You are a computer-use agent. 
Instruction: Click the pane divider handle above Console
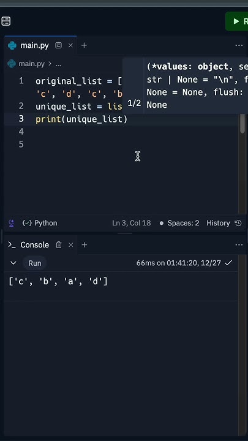coord(125,233)
